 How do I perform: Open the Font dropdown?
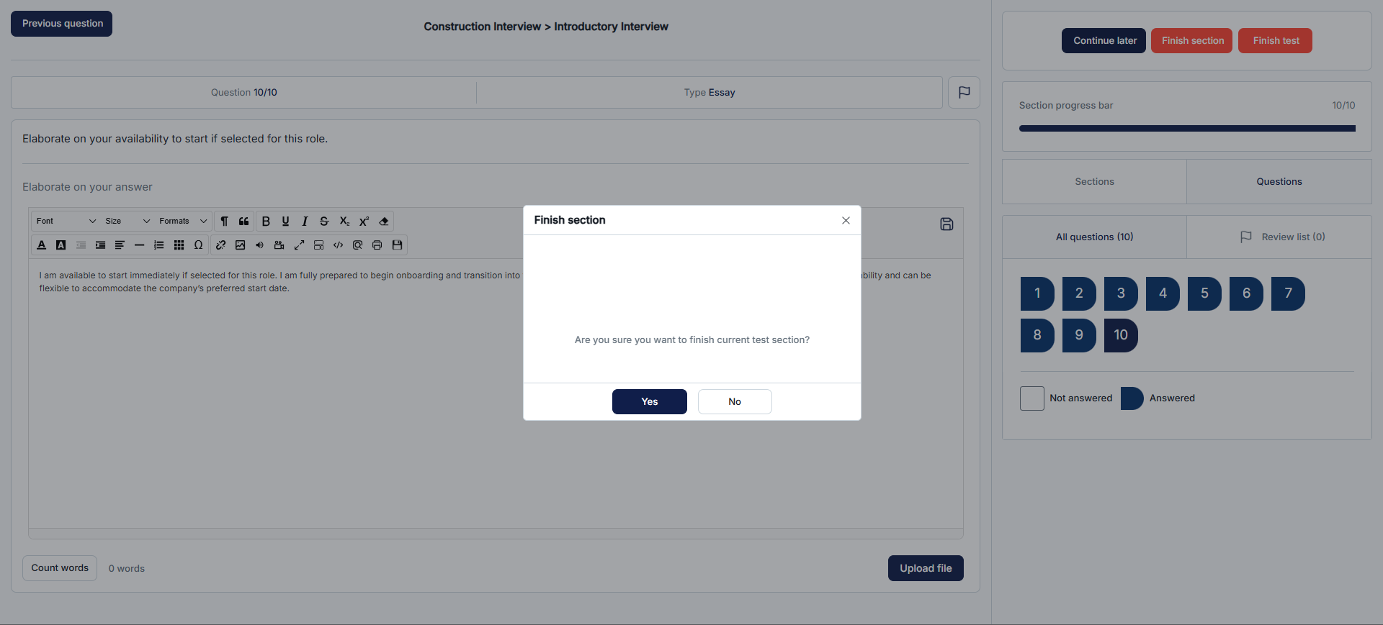[x=66, y=222]
